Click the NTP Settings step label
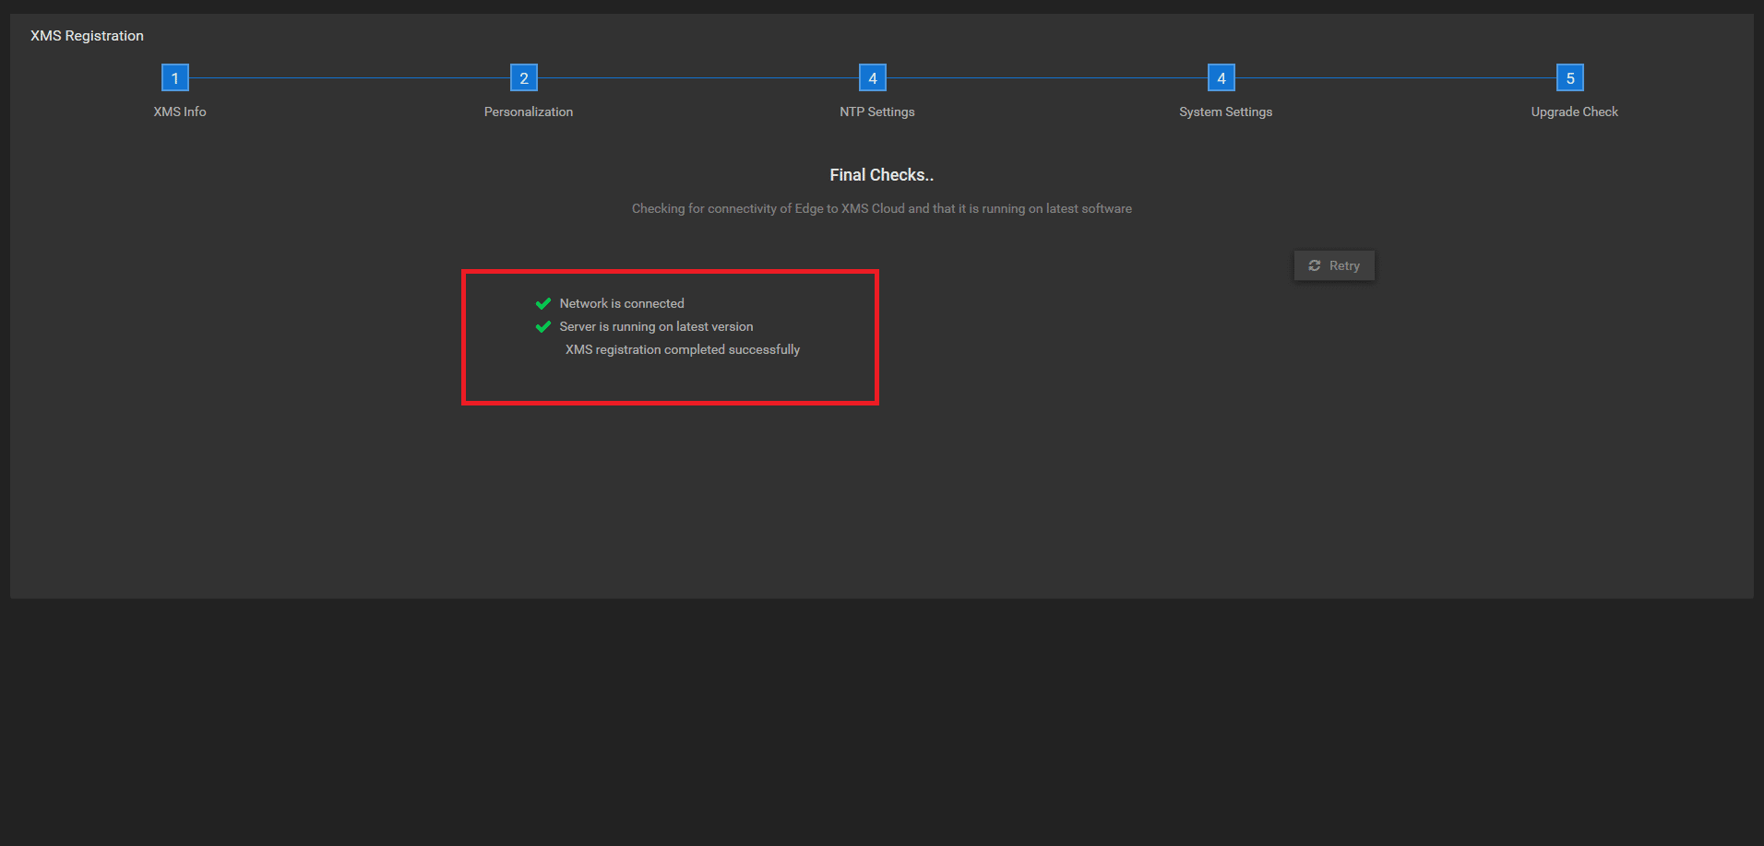Screen dimensions: 1764x846 [877, 112]
